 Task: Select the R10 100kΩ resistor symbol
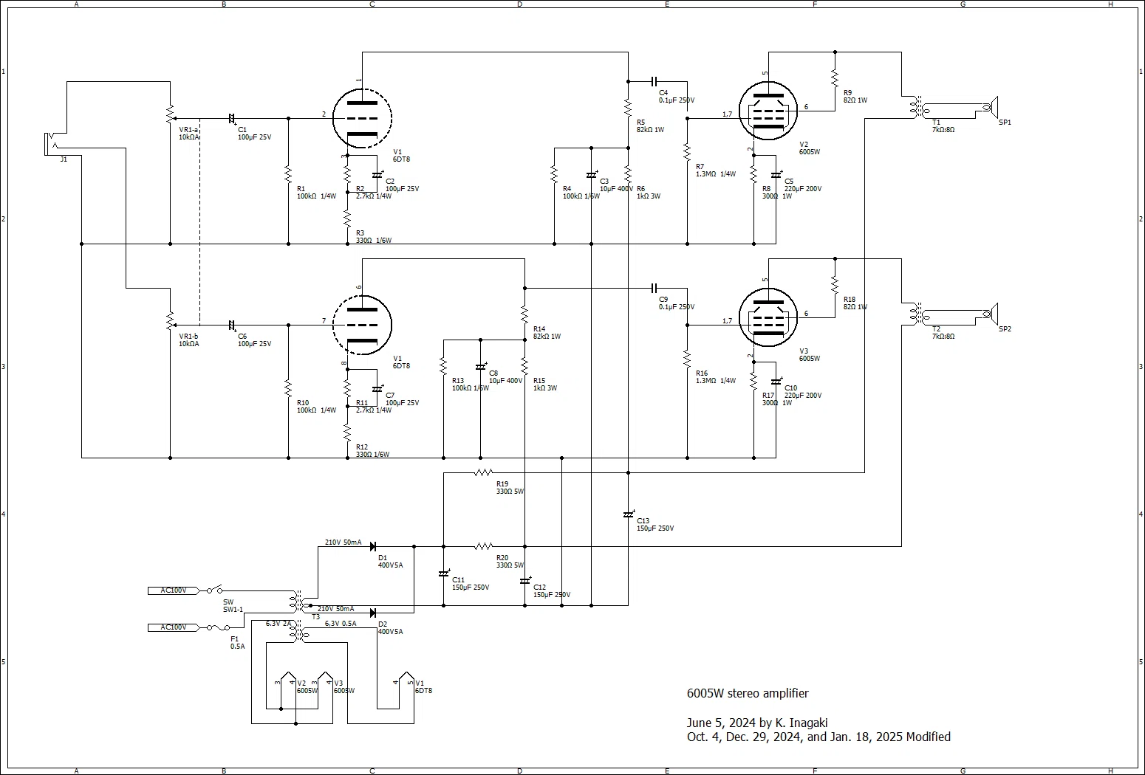click(288, 387)
